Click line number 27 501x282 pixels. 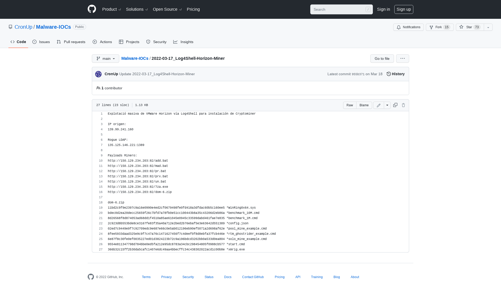(101, 249)
